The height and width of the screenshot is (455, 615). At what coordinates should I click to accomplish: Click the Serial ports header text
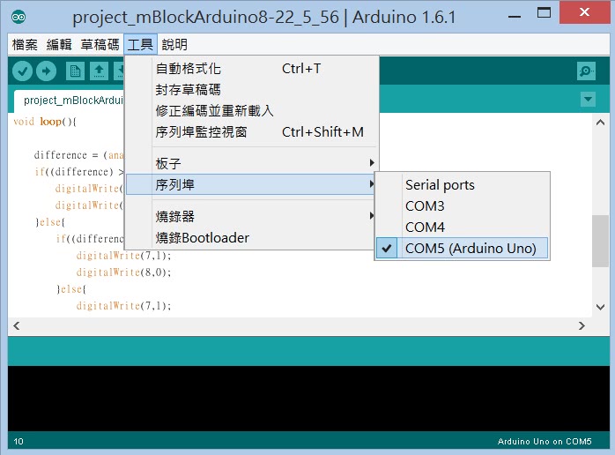click(x=440, y=185)
